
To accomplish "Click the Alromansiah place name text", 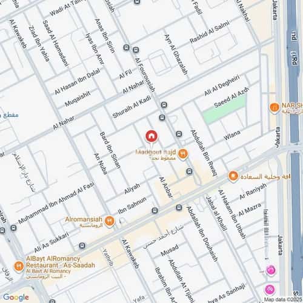I will pos(84,219).
